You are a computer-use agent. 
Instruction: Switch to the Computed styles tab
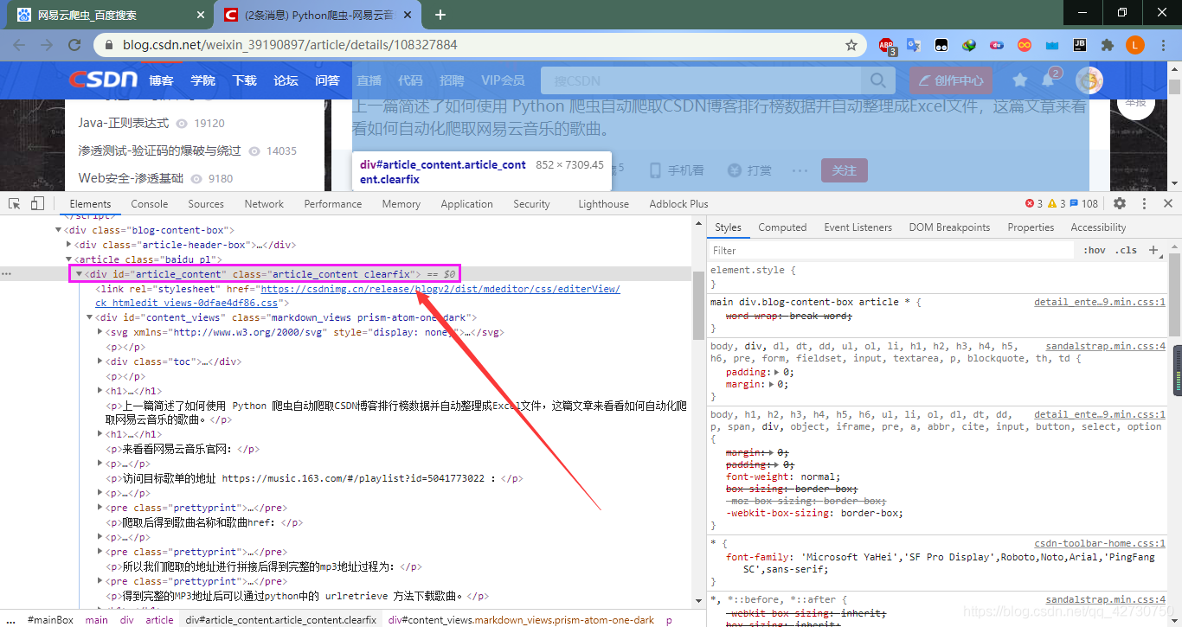click(782, 227)
